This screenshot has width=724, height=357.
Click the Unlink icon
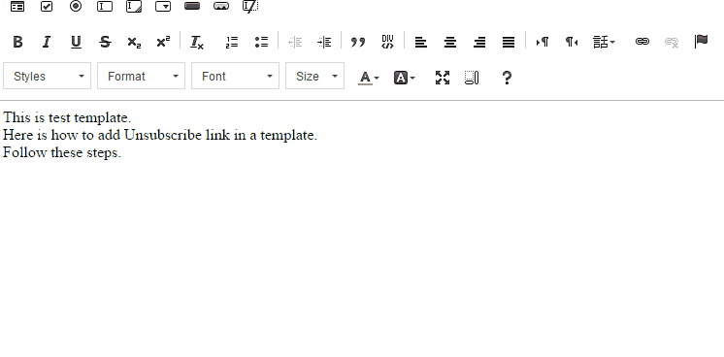click(672, 42)
